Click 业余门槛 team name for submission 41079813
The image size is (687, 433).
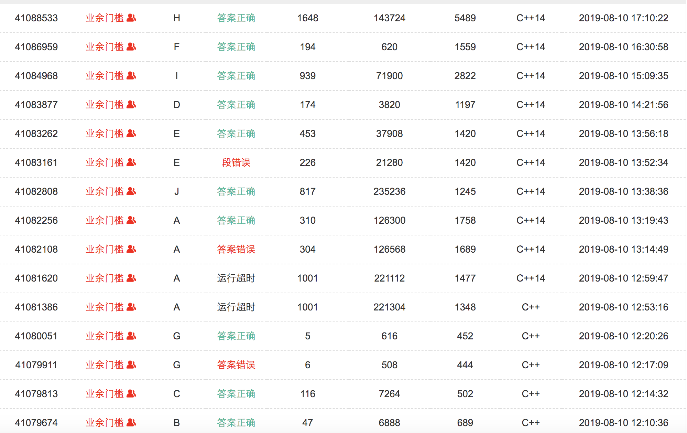click(105, 394)
